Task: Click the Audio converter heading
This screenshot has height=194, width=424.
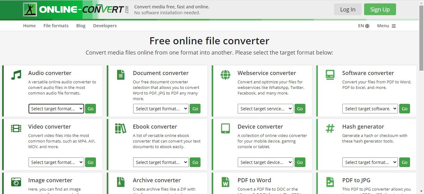Action: click(x=50, y=73)
